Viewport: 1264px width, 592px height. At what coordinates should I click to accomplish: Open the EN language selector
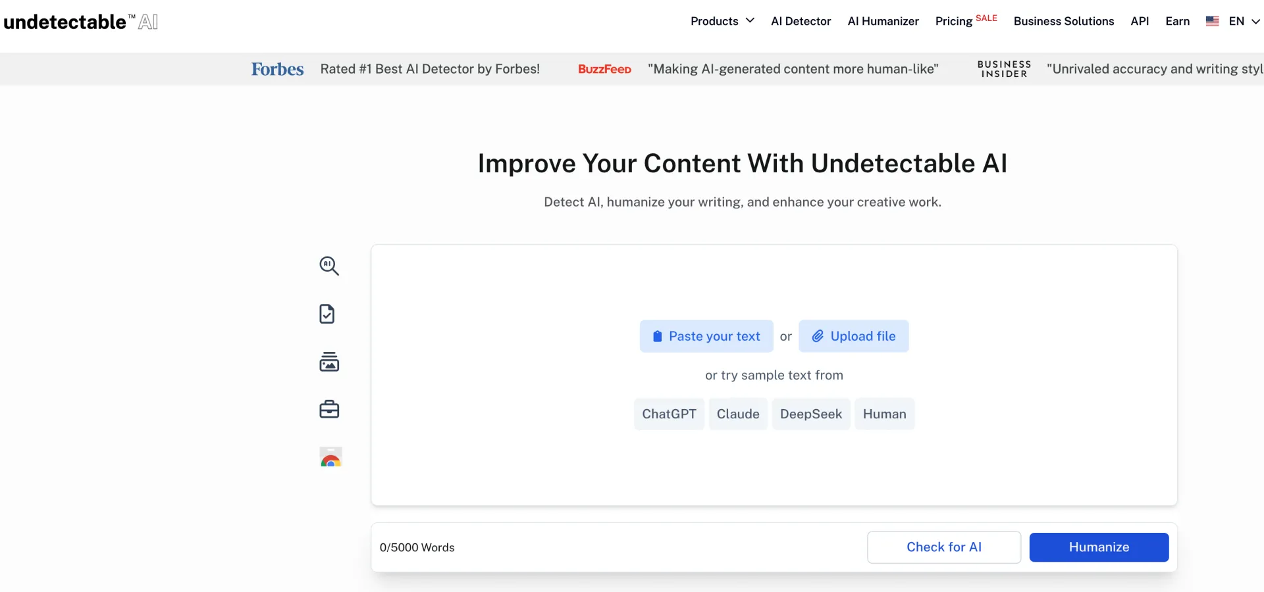click(x=1244, y=21)
